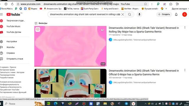Click the Создать (Create) button
The width and height of the screenshot is (189, 106).
point(164,14)
